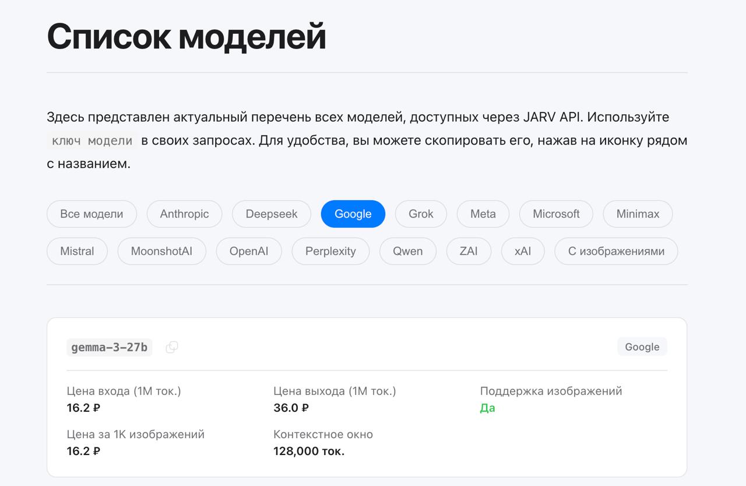Viewport: 746px width, 486px height.
Task: Copy the gemma-3-27b model key icon
Action: point(172,347)
